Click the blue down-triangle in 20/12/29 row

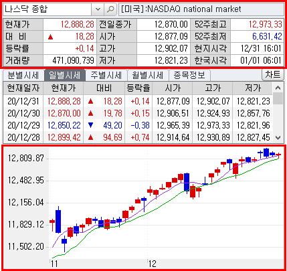[x=90, y=125]
